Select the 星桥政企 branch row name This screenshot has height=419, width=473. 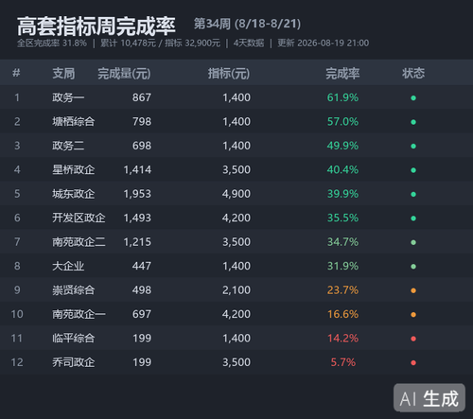click(74, 169)
